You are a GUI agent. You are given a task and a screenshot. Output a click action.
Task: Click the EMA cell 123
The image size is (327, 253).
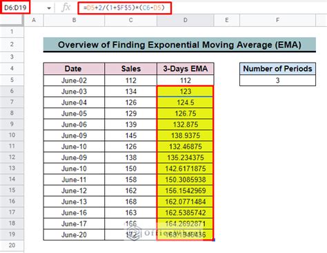(x=186, y=91)
